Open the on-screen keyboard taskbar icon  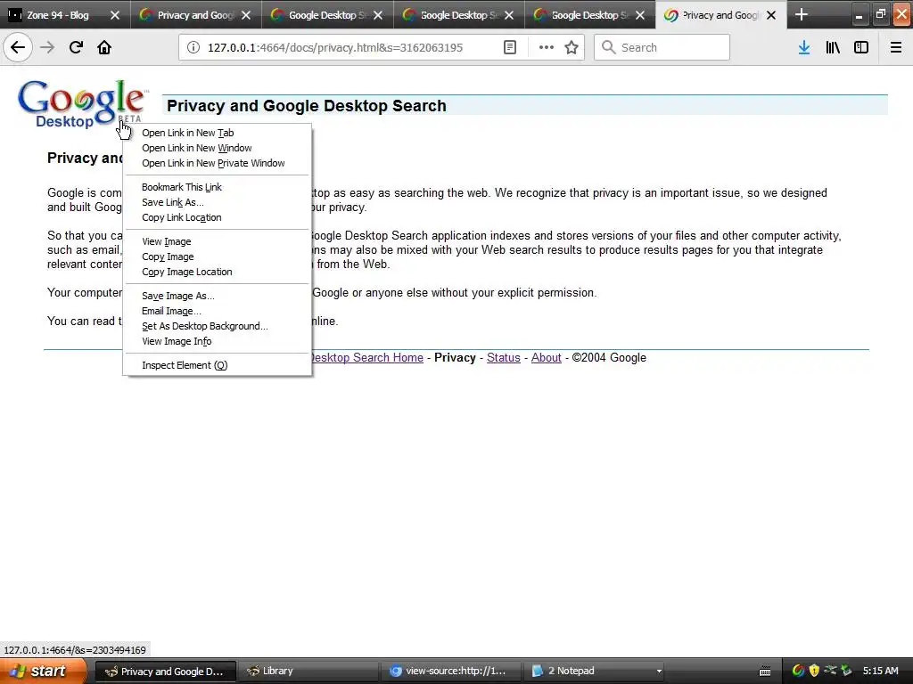point(765,672)
